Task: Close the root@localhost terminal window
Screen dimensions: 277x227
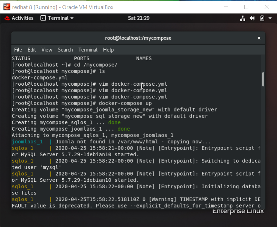Action: pyautogui.click(x=259, y=38)
